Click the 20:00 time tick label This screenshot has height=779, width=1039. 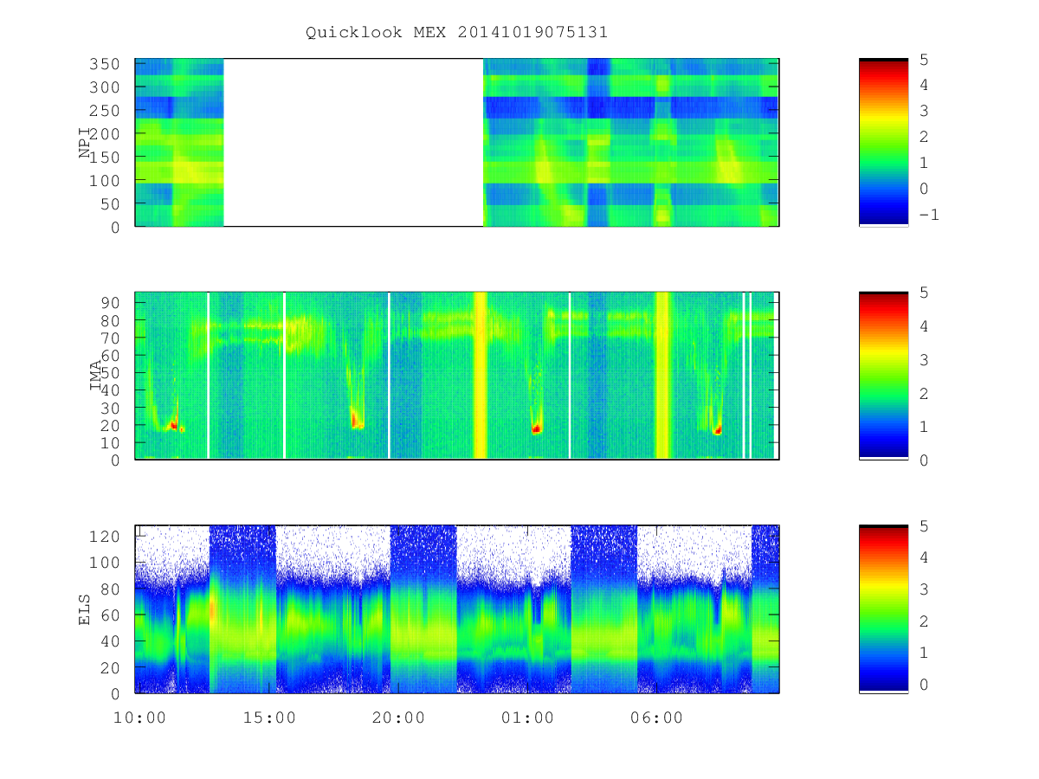[399, 718]
